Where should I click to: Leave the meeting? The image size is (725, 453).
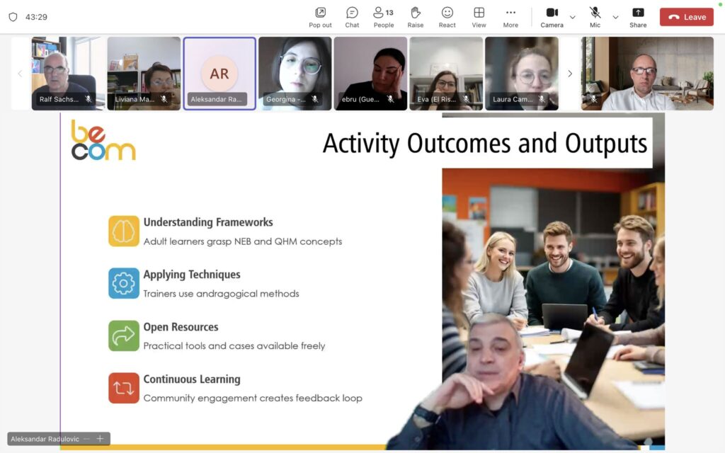pos(686,17)
